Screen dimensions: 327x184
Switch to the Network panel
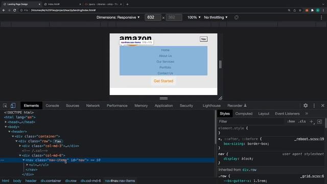coord(93,106)
